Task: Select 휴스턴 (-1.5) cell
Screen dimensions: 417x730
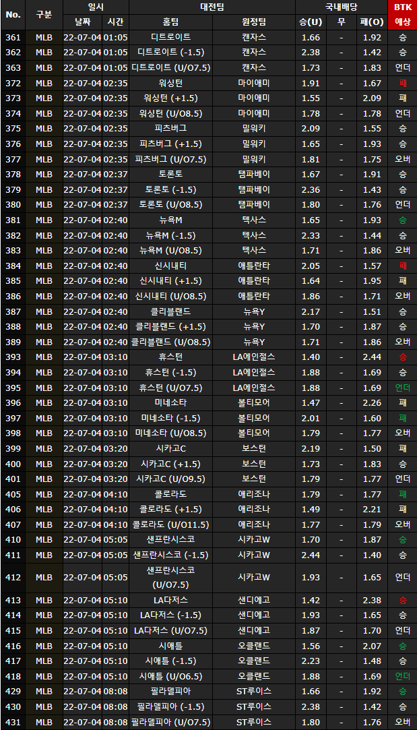Action: [171, 372]
